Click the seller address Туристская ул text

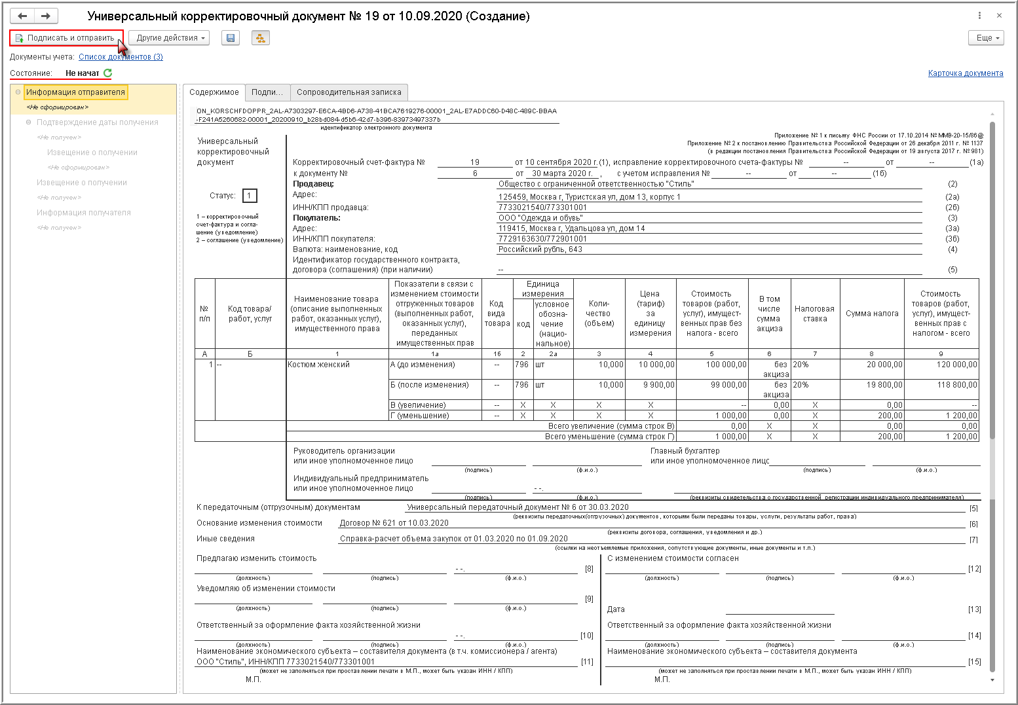(x=589, y=197)
